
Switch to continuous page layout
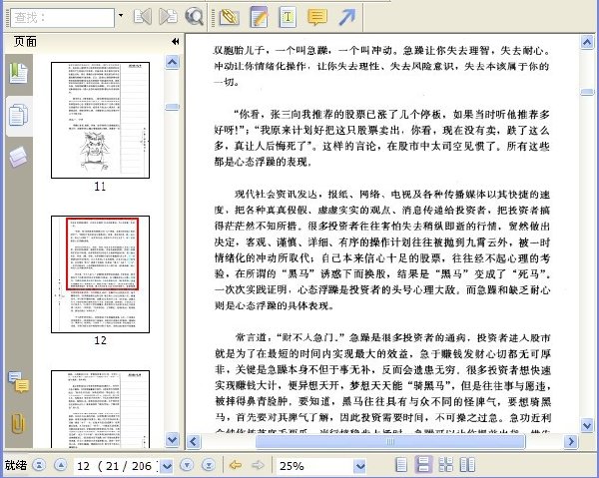coord(423,465)
